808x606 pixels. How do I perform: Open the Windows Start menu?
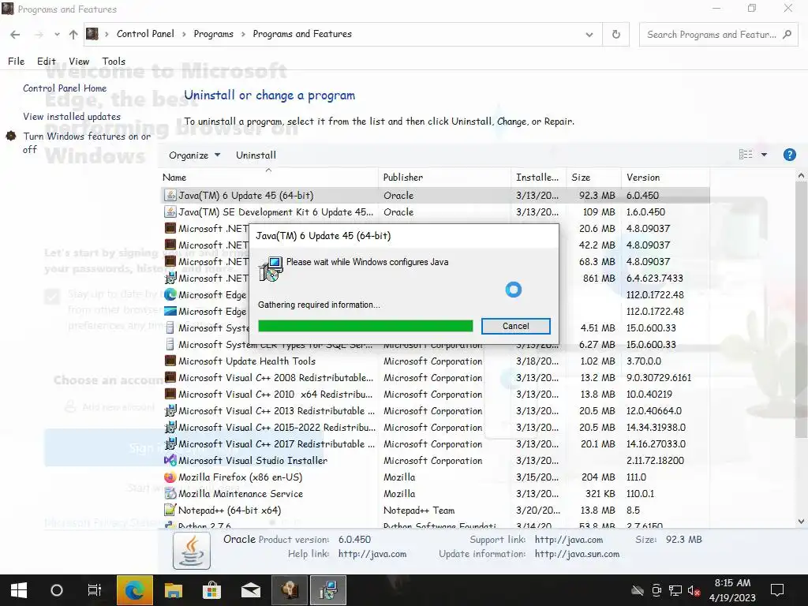[19, 590]
